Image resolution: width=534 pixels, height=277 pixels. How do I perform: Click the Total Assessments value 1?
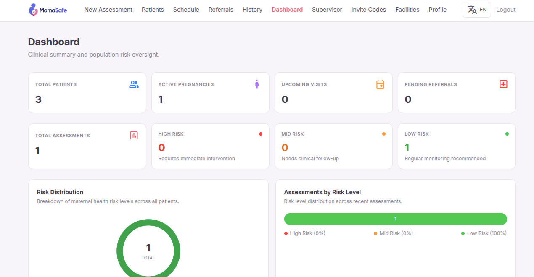(x=37, y=151)
